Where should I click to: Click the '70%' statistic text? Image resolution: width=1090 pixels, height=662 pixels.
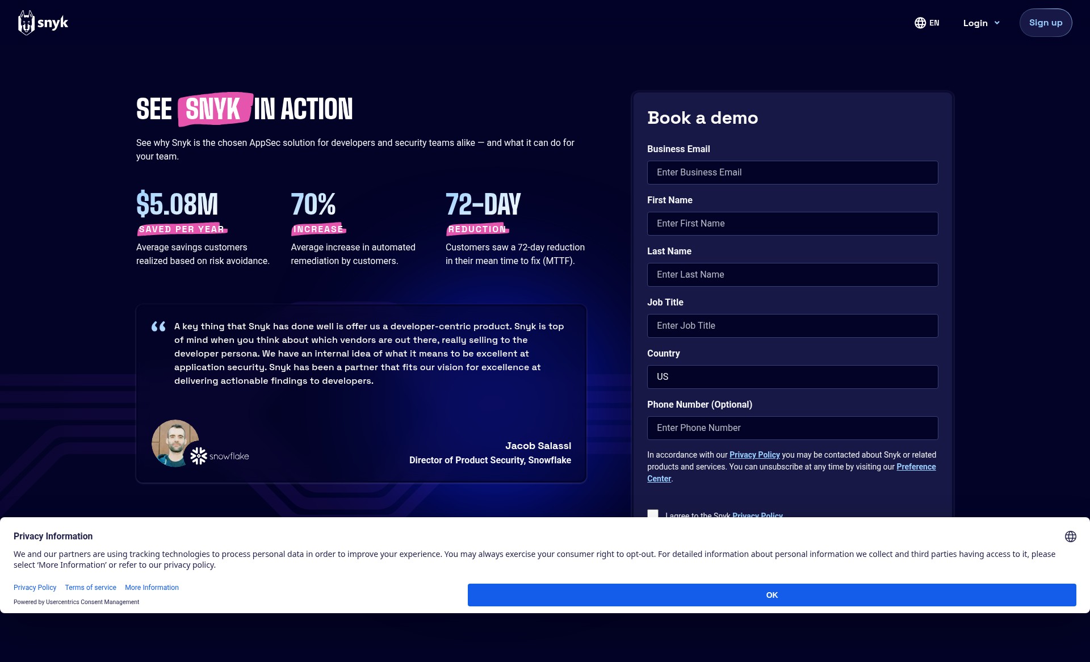313,204
